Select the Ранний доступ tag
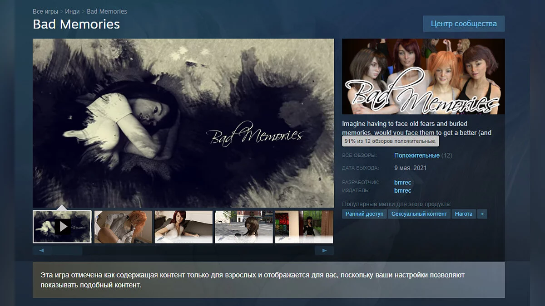Viewport: 545px width, 306px height. coord(364,214)
